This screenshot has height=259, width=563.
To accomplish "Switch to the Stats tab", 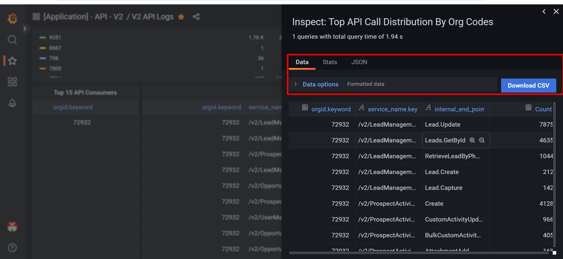I will (330, 62).
